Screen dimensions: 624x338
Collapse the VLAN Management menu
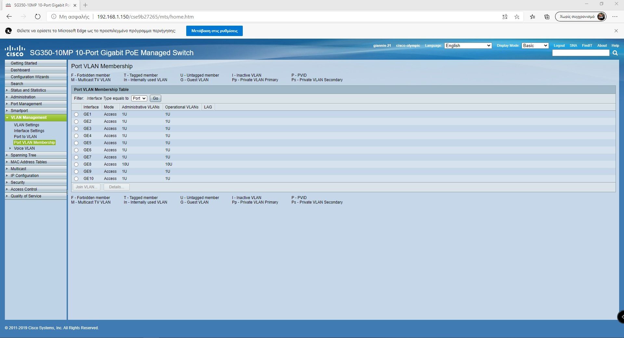36,118
